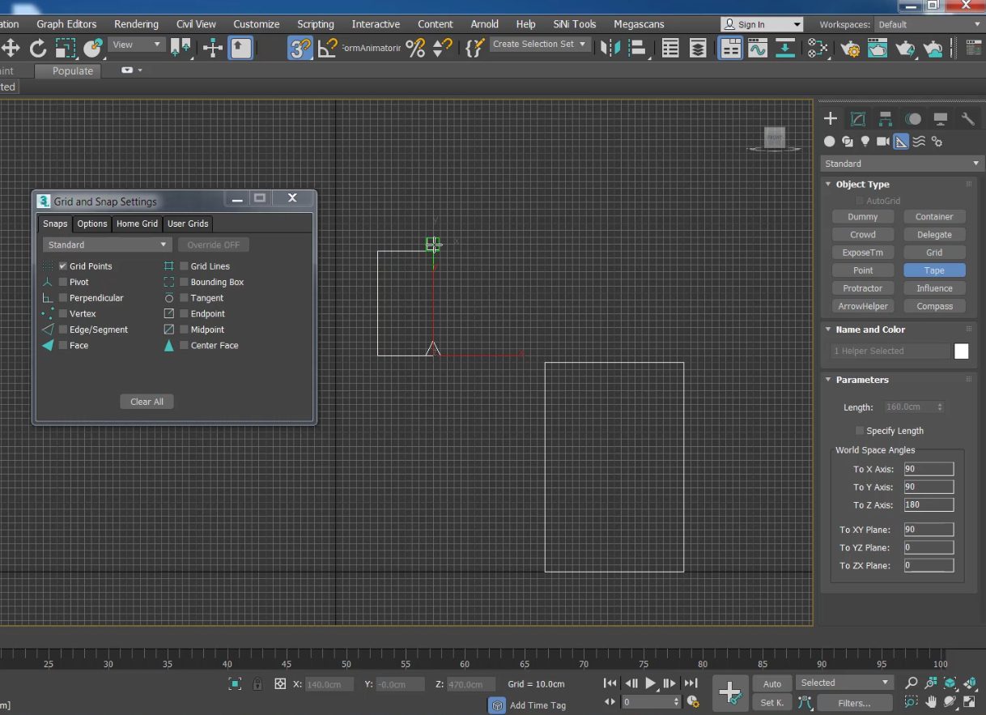
Task: Open the Workspaces Default dropdown
Action: coord(929,24)
